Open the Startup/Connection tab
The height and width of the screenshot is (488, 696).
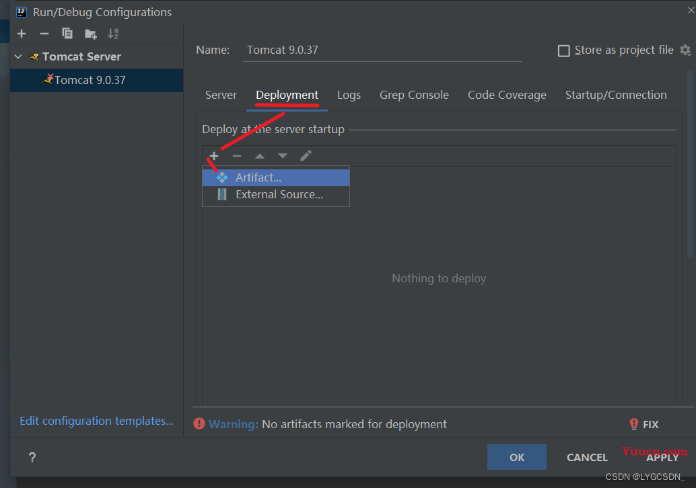[616, 95]
